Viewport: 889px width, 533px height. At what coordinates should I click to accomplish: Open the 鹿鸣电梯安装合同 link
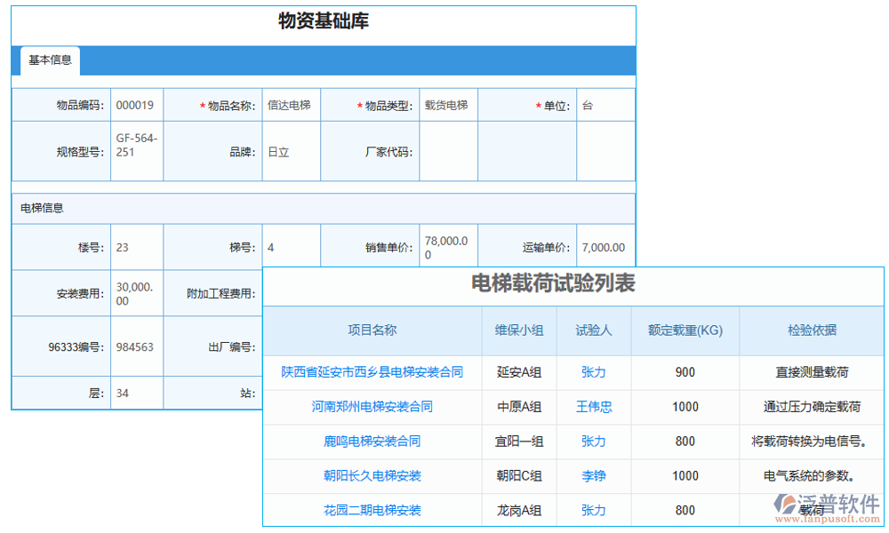[x=372, y=442]
